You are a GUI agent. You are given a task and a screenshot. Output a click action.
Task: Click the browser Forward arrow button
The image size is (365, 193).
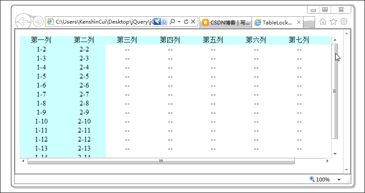pos(38,21)
